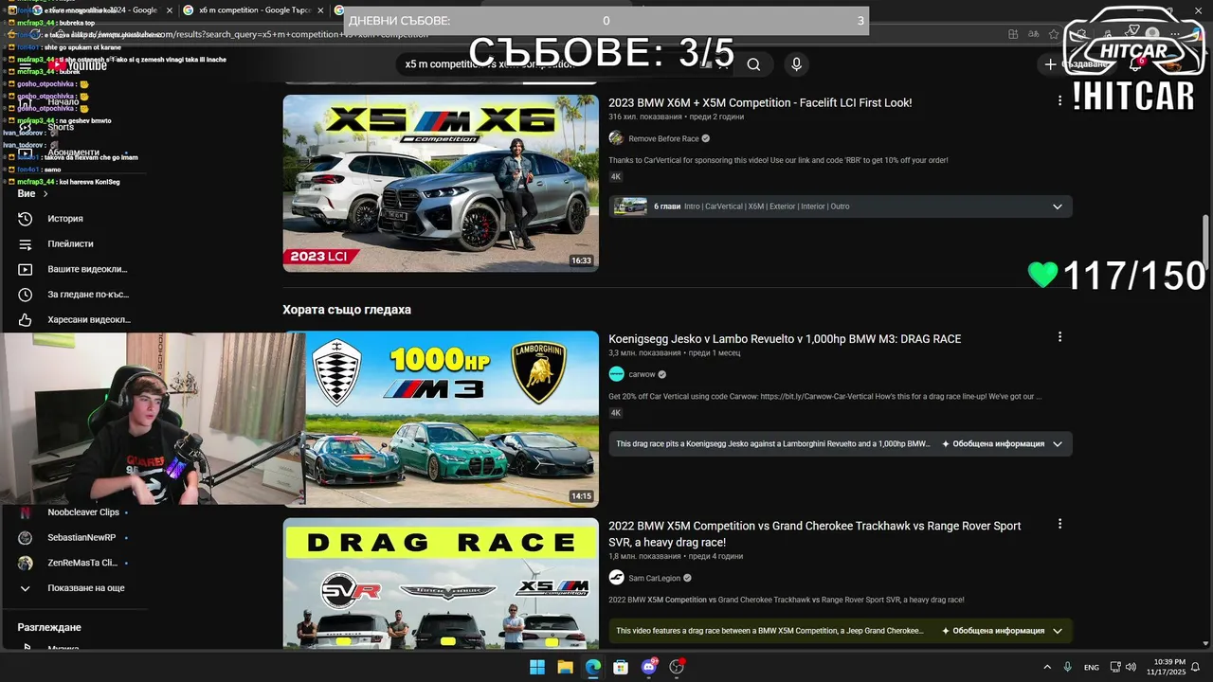The height and width of the screenshot is (682, 1213).
Task: Open ZenReMasTa Cli... subscription channel
Action: point(82,563)
